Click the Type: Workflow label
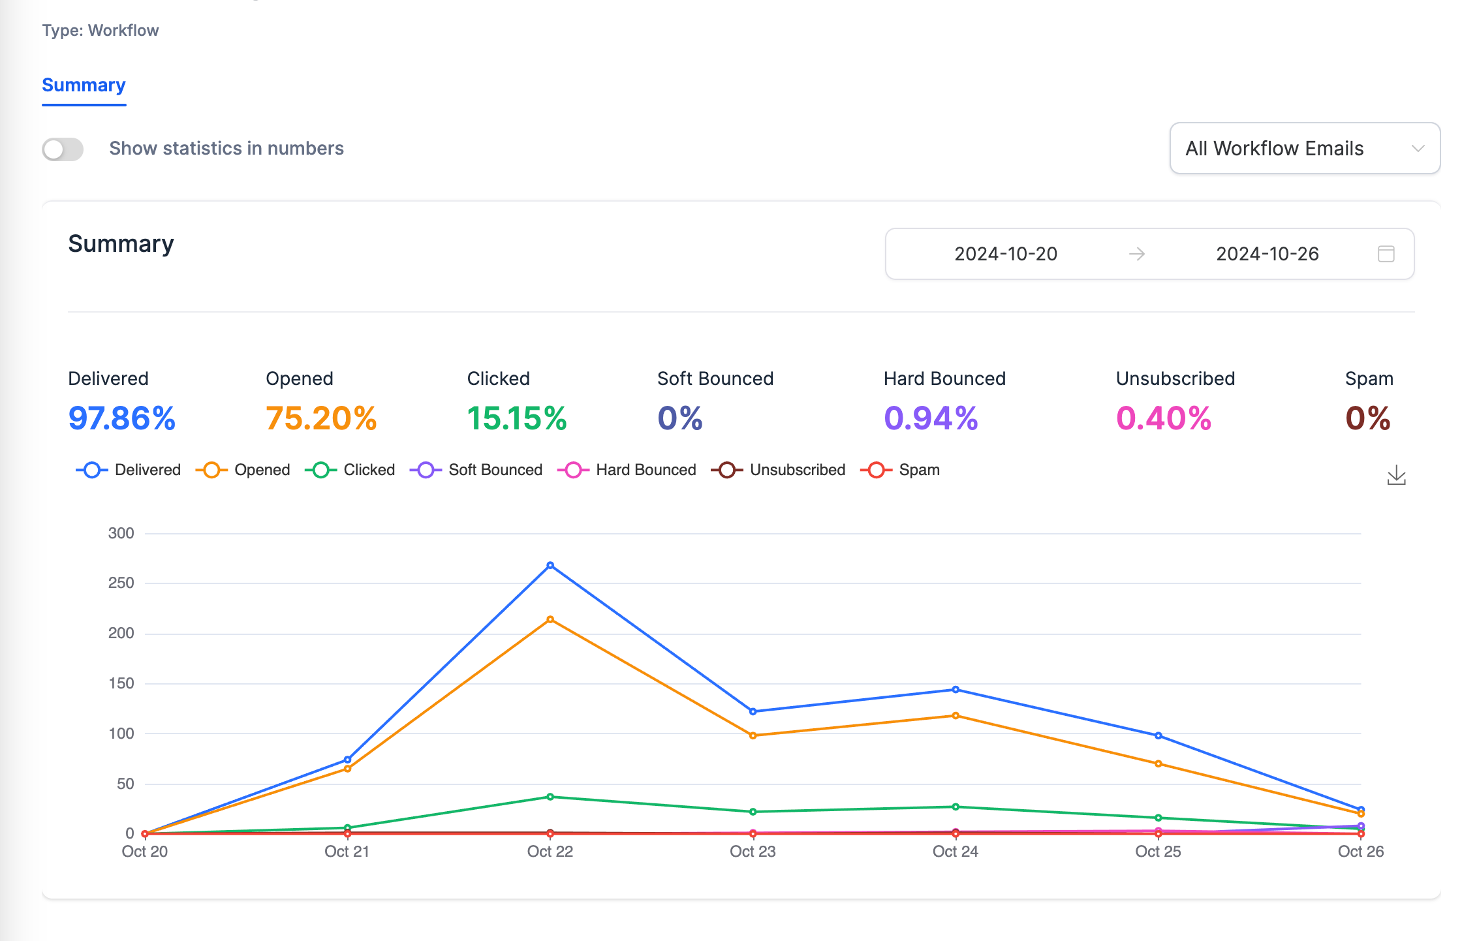The image size is (1462, 941). point(101,31)
